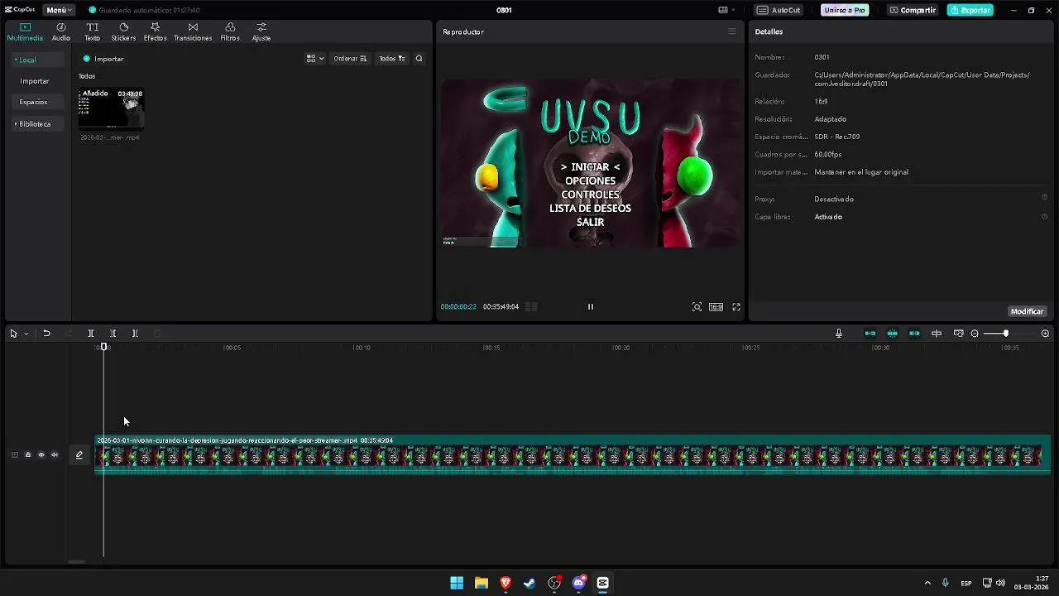Viewport: 1059px width, 596px height.
Task: Open Discord from taskbar
Action: click(x=578, y=583)
